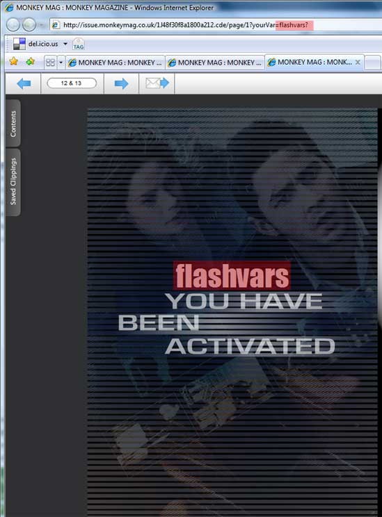Expand the del.icio.us dropdown arrow
The image size is (382, 517).
pos(65,44)
